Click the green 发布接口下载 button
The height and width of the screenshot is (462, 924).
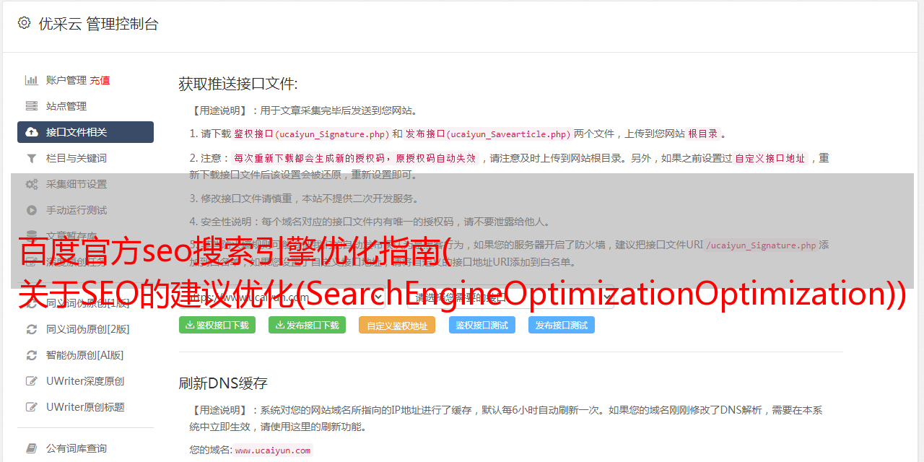307,325
